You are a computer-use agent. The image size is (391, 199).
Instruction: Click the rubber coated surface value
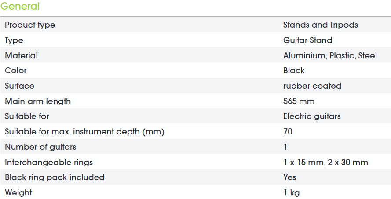(312, 86)
